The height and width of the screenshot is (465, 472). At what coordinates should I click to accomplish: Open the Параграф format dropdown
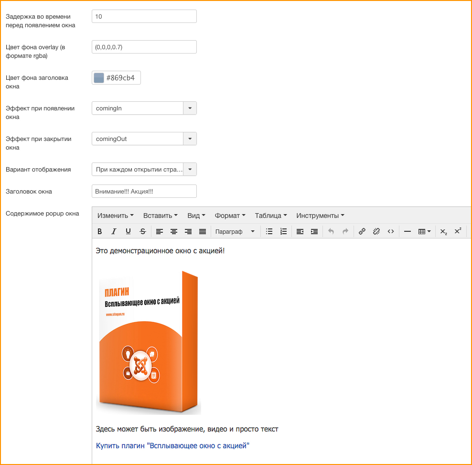pyautogui.click(x=235, y=231)
